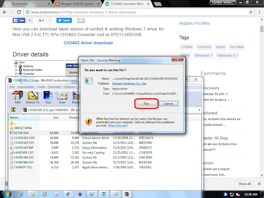Click the browser address bar URL
Image resolution: width=264 pixels, height=198 pixels.
point(84,12)
